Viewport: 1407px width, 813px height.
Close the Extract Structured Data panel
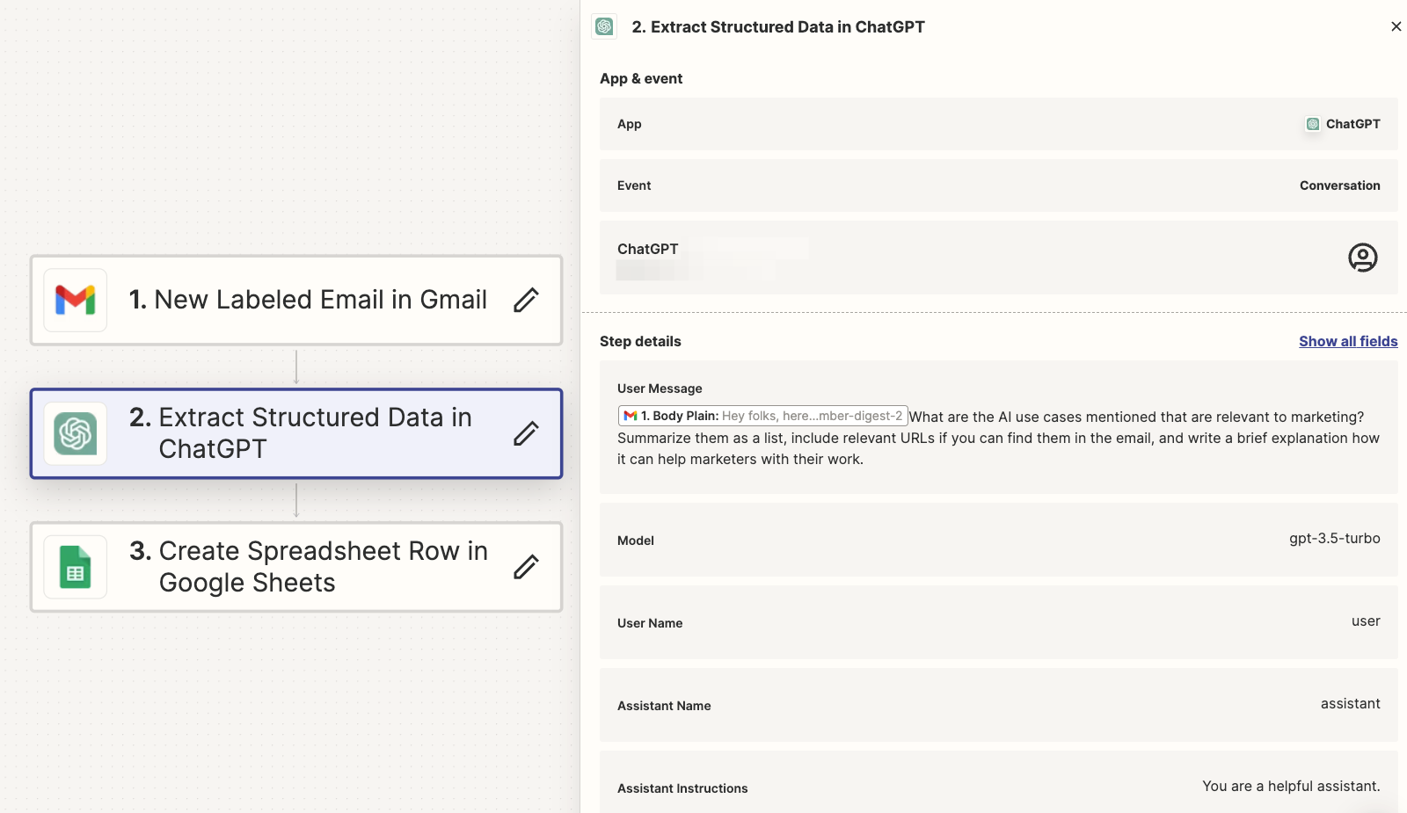[1396, 26]
